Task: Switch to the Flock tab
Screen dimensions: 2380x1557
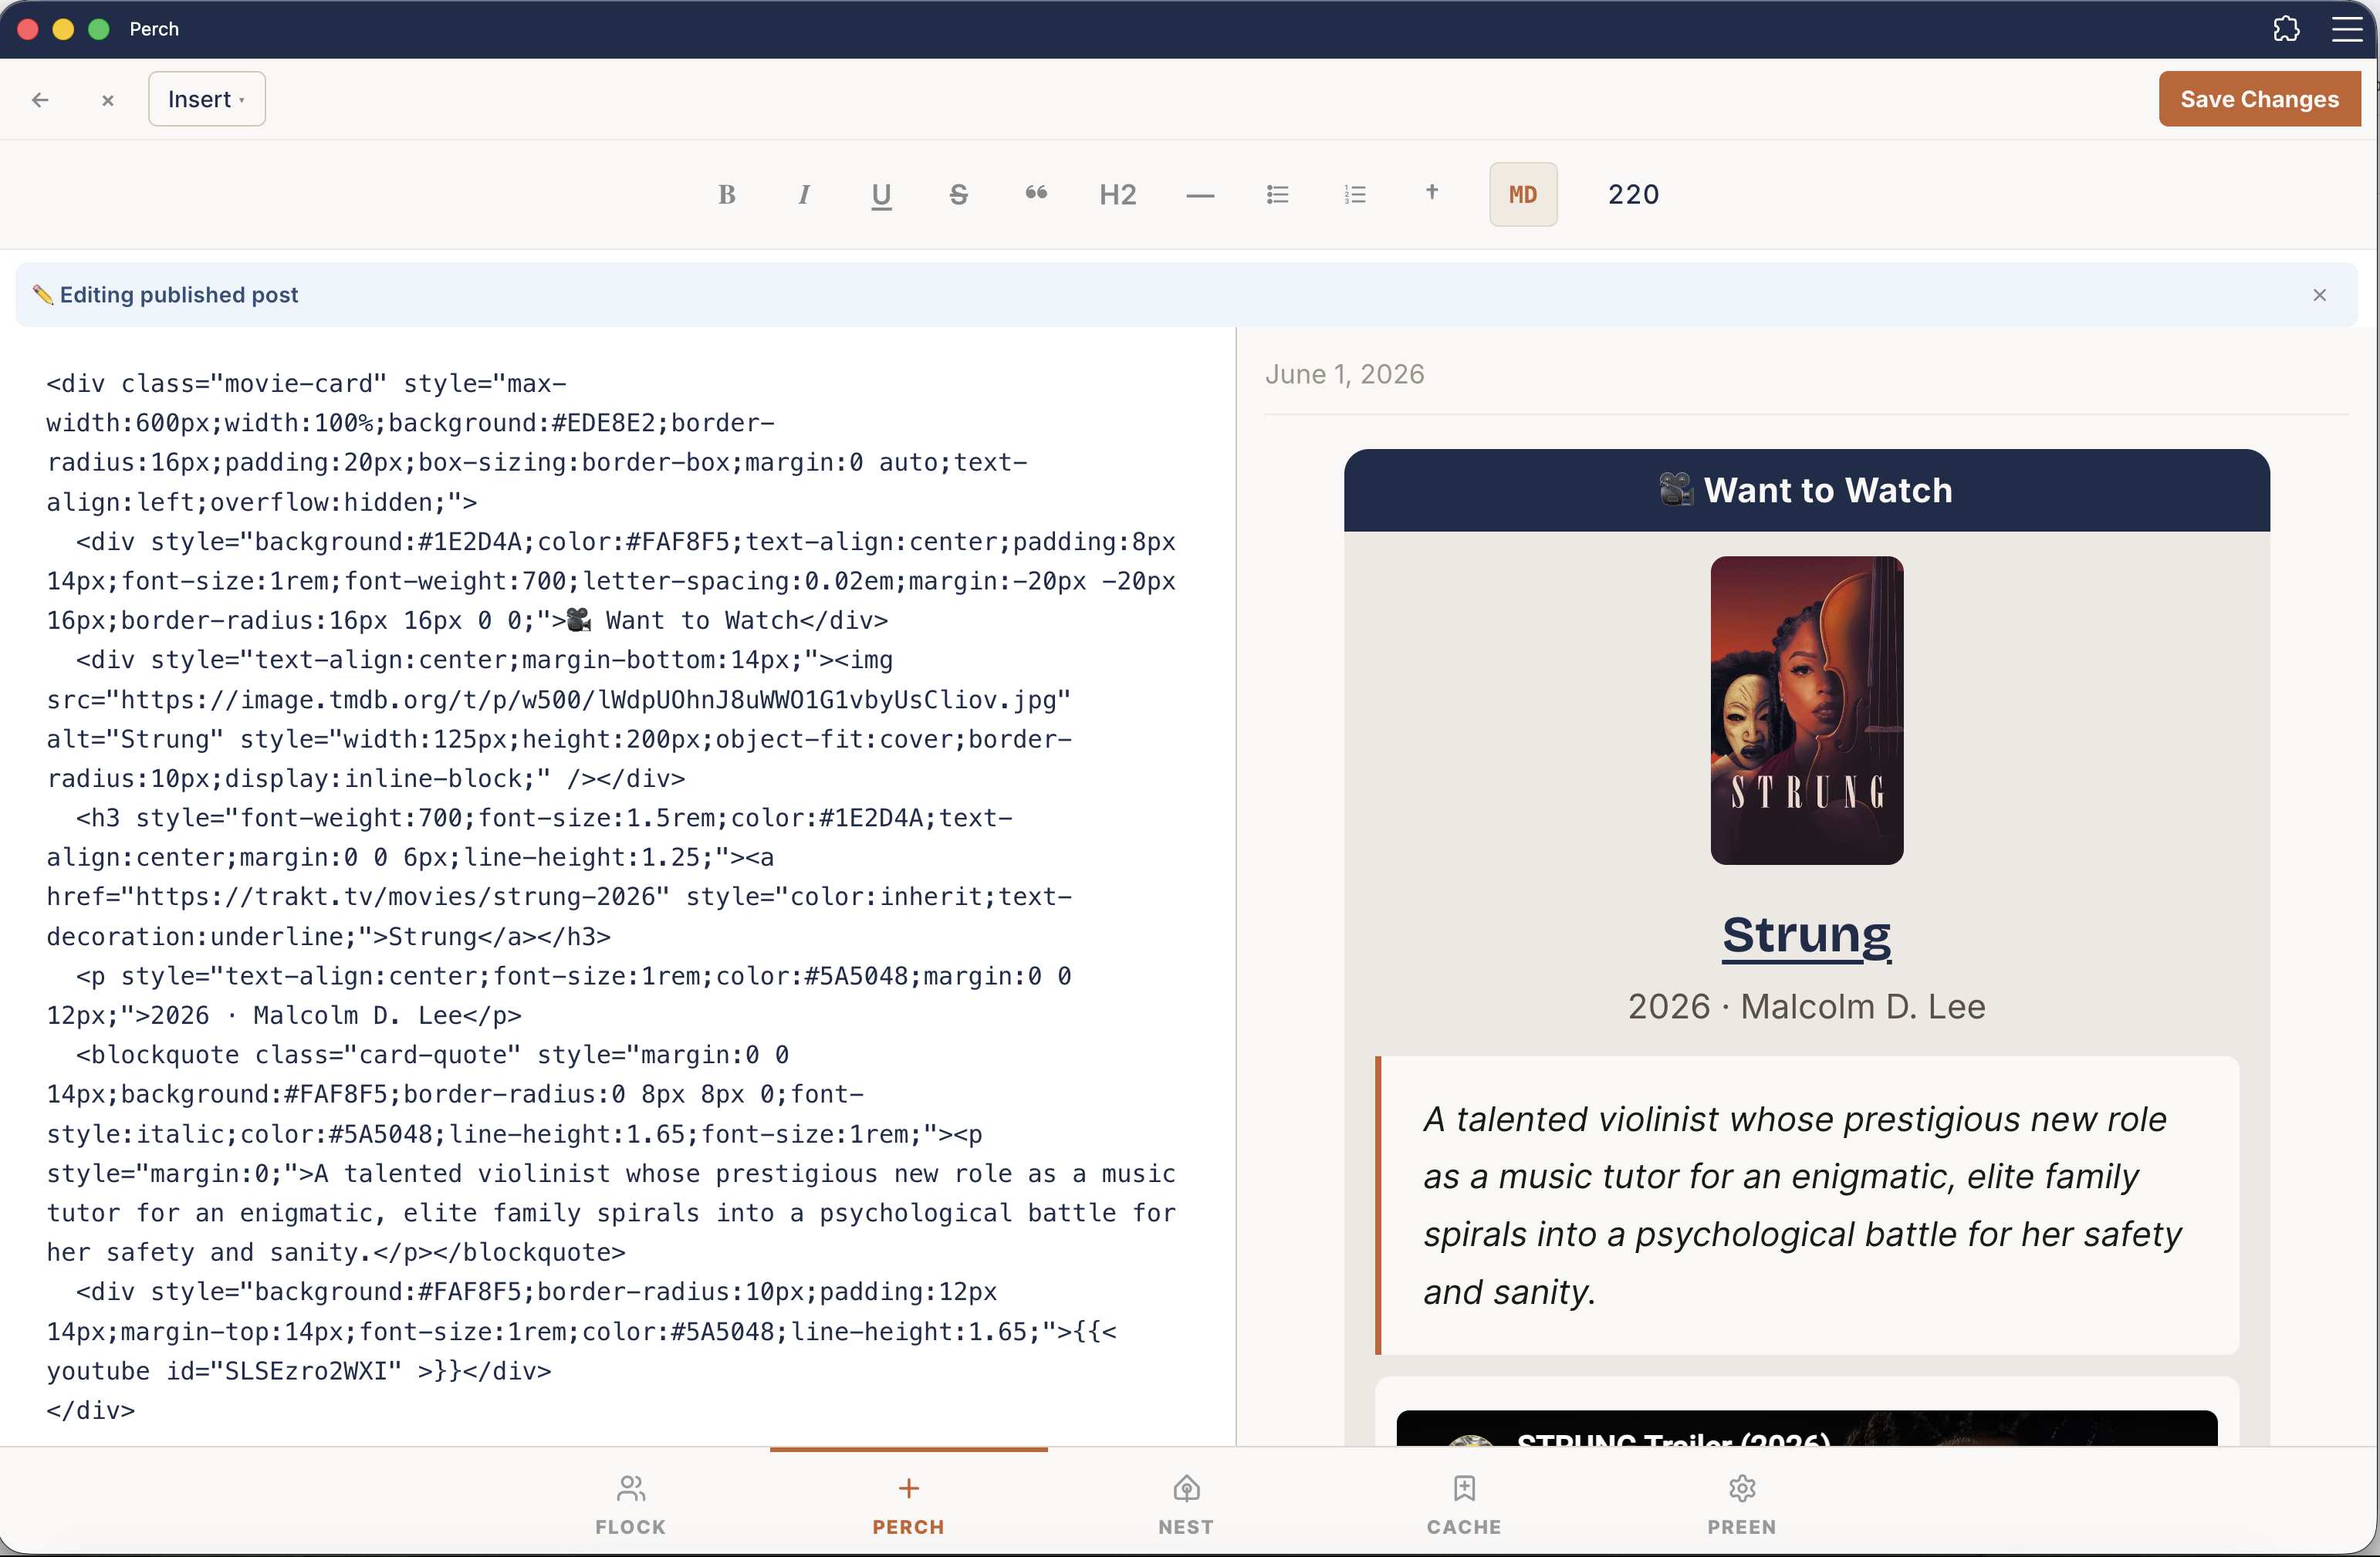Action: [630, 1503]
